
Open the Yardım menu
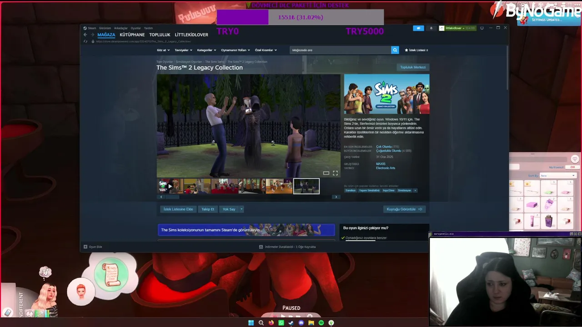(x=149, y=28)
